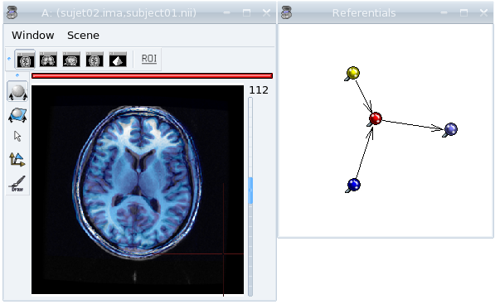This screenshot has height=304, width=495.
Task: Activate the arrow selection tool
Action: click(x=17, y=136)
